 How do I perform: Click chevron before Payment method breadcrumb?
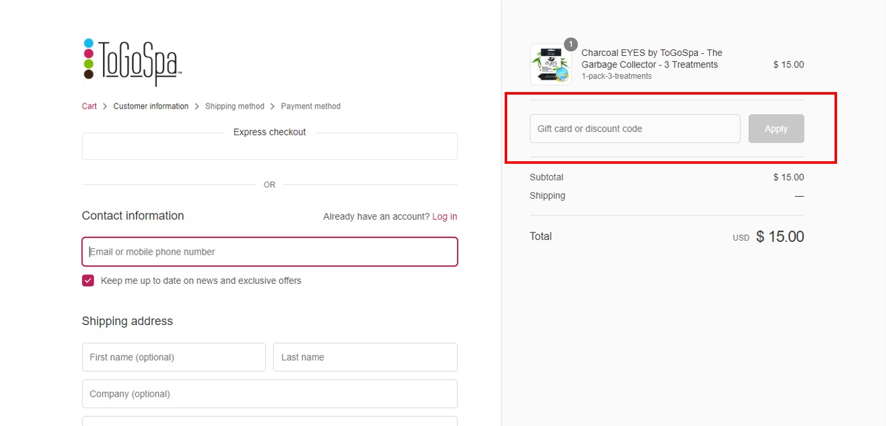click(273, 107)
